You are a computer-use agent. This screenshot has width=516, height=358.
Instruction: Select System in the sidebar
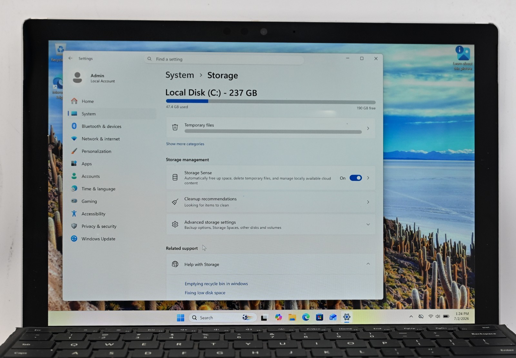click(112, 114)
